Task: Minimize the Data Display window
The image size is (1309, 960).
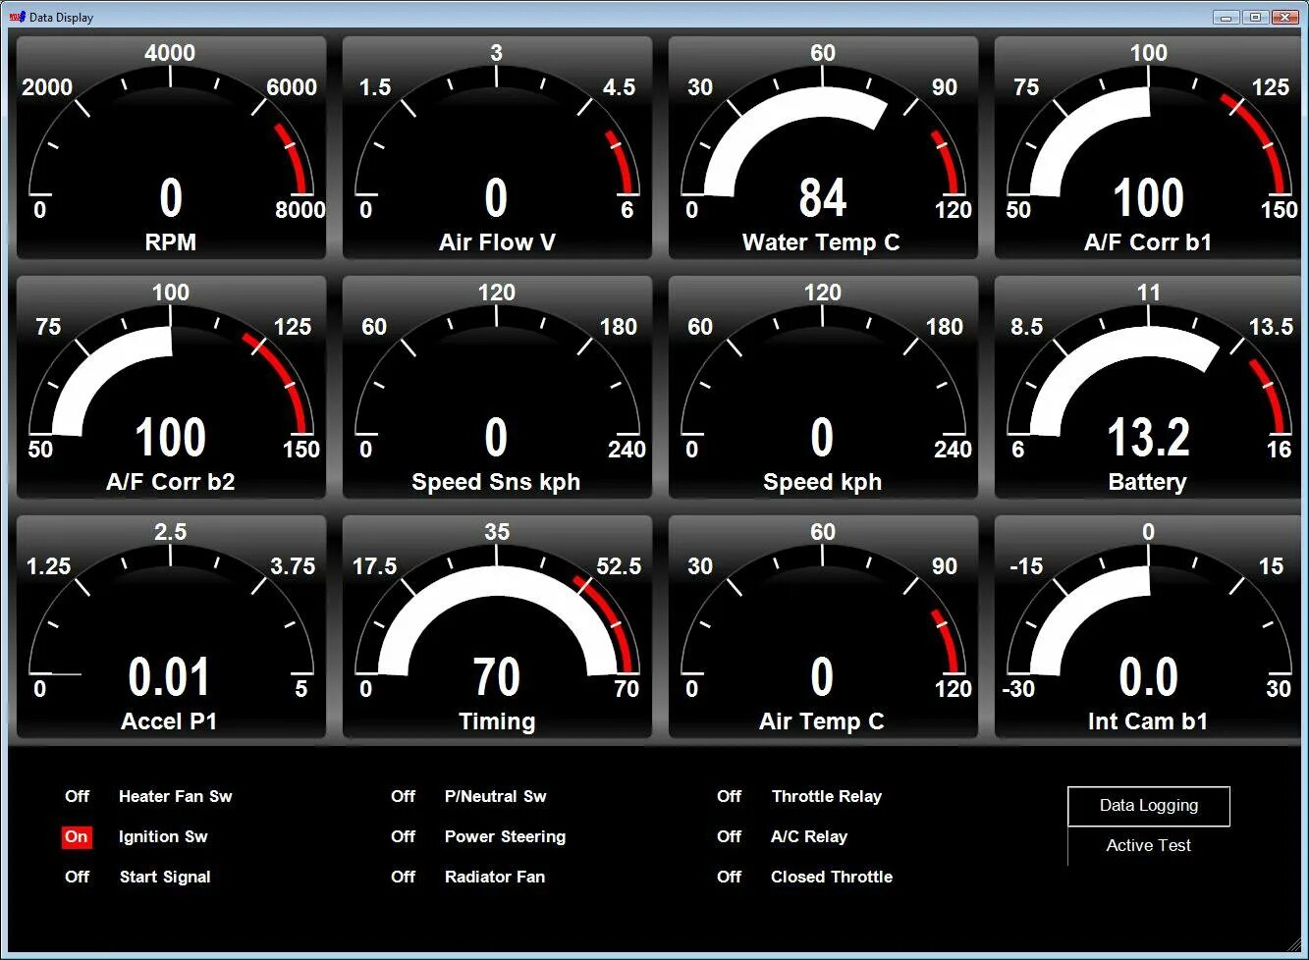Action: click(1227, 17)
